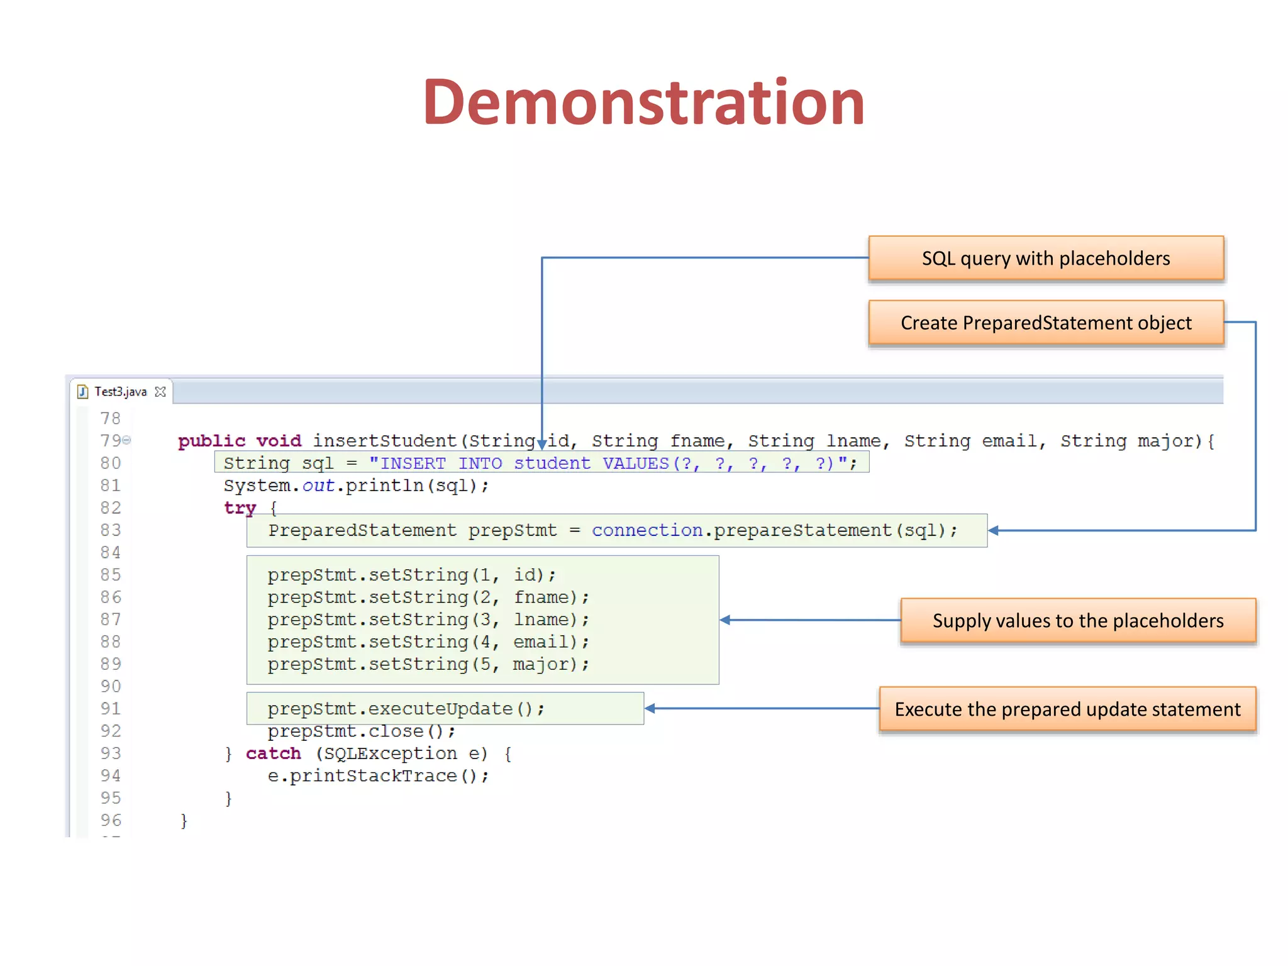Select "Execute the prepared update statement" callout

coord(1067,709)
